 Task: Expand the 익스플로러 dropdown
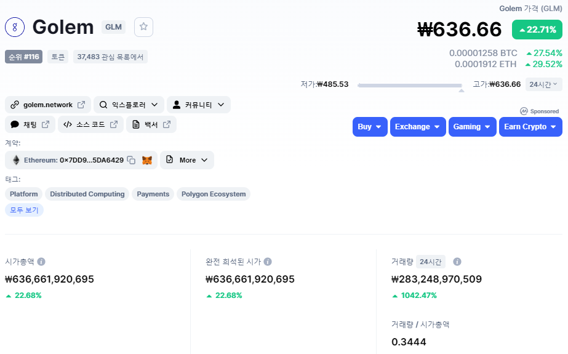[x=129, y=105]
